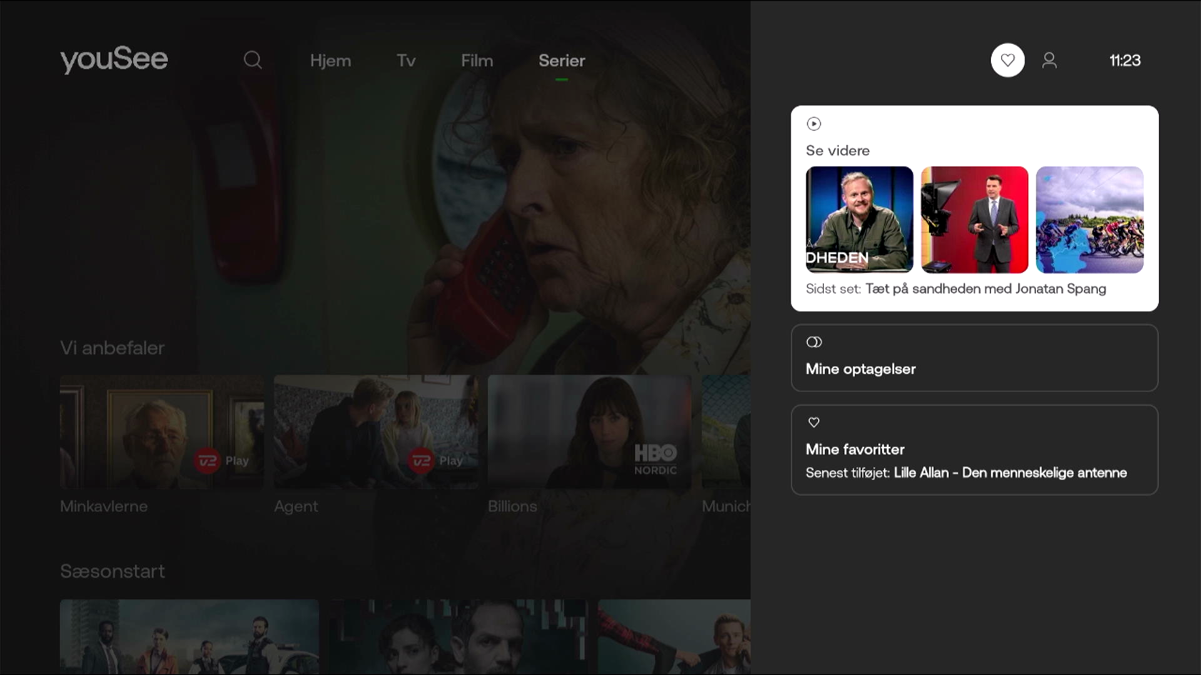
Task: Switch to the Tv tab
Action: [405, 61]
